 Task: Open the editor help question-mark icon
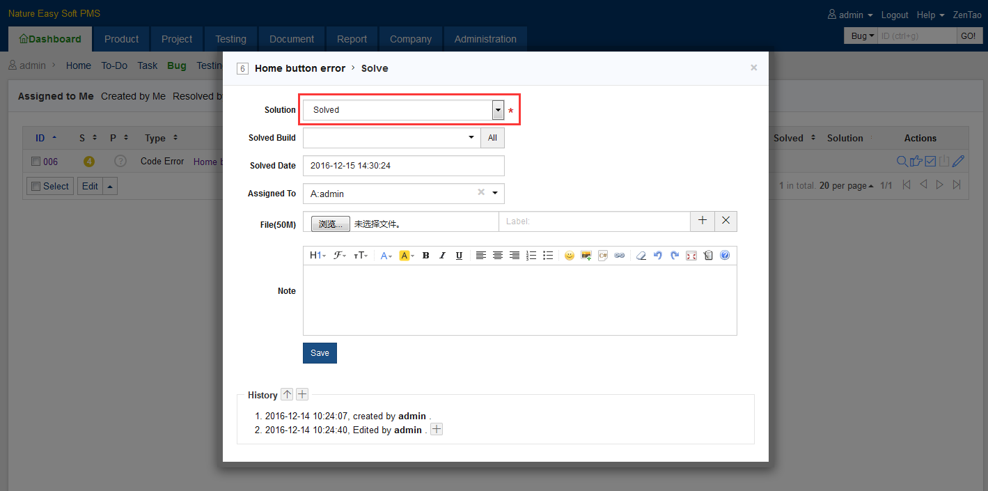[725, 256]
